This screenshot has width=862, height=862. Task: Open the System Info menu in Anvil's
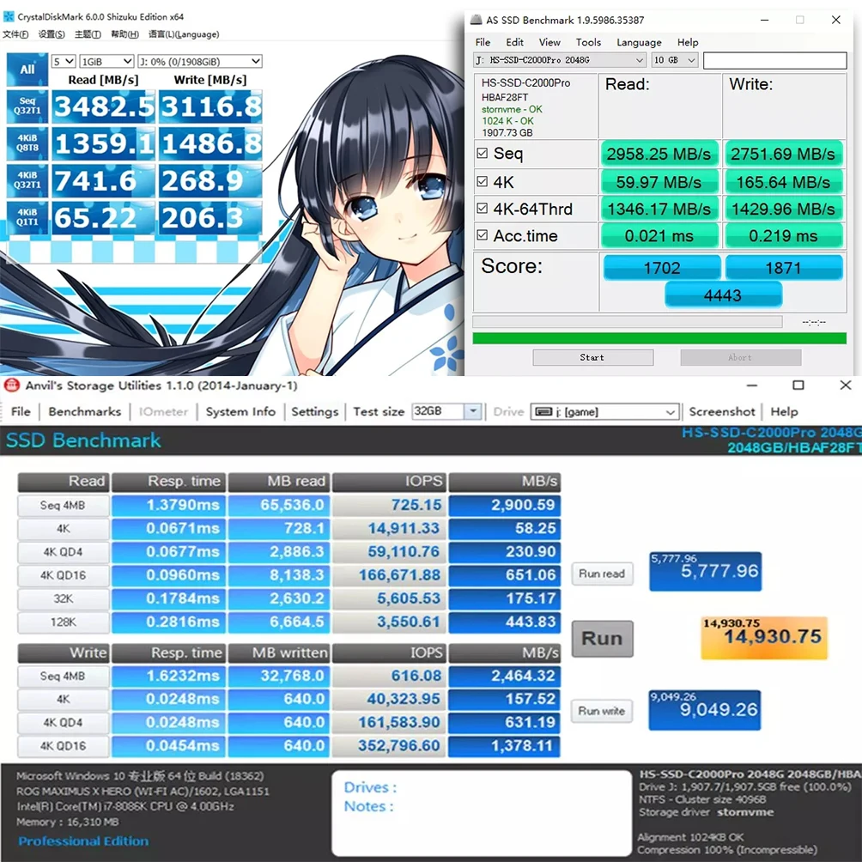240,411
